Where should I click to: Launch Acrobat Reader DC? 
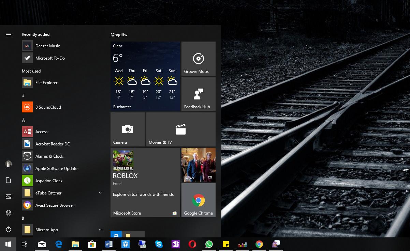click(63, 144)
